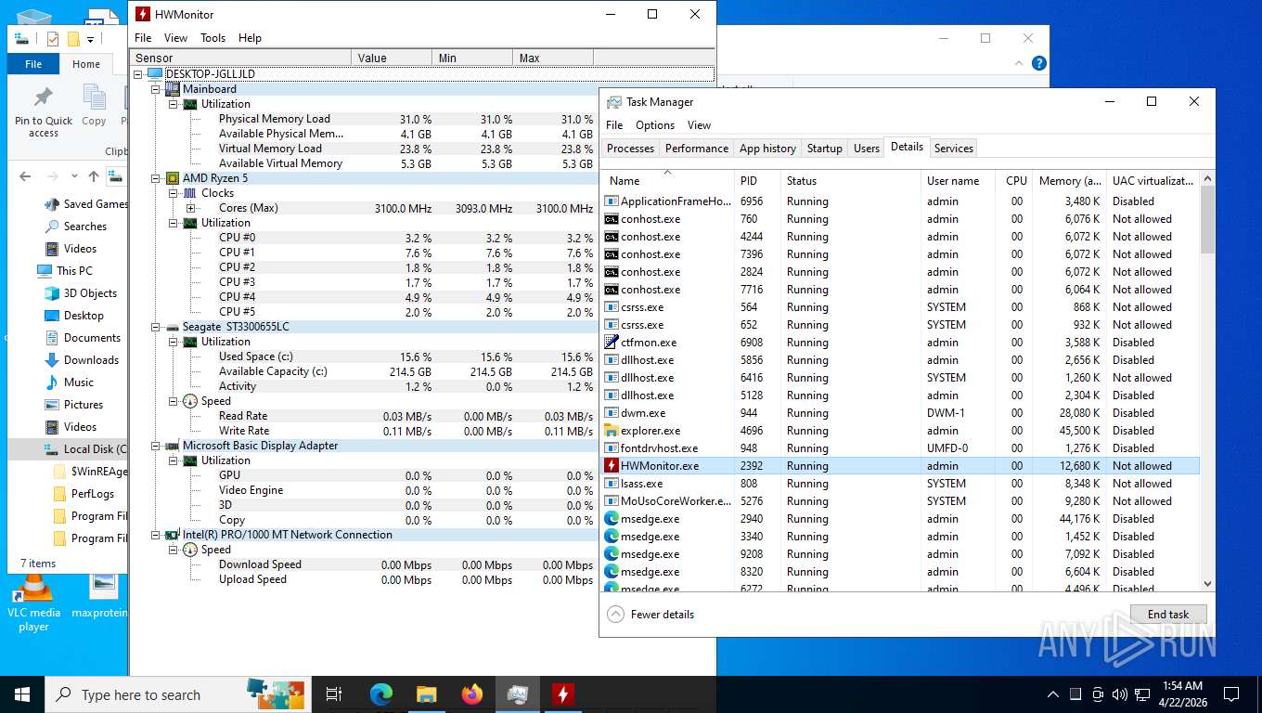Open the File menu in HWMonitor
The height and width of the screenshot is (713, 1262).
[143, 38]
